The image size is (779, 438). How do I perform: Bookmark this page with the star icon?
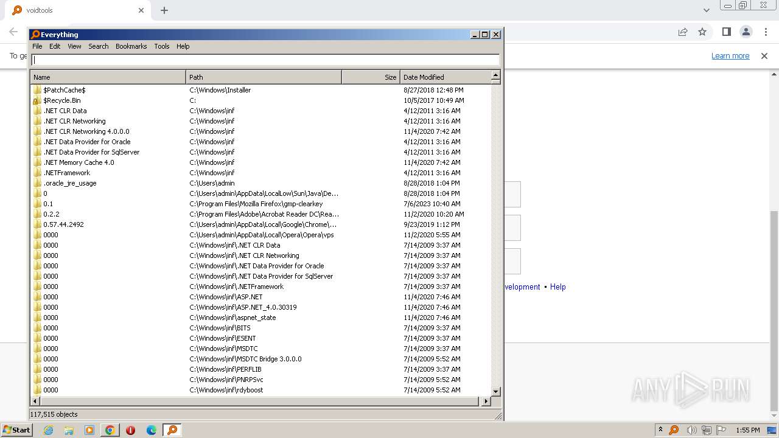702,32
